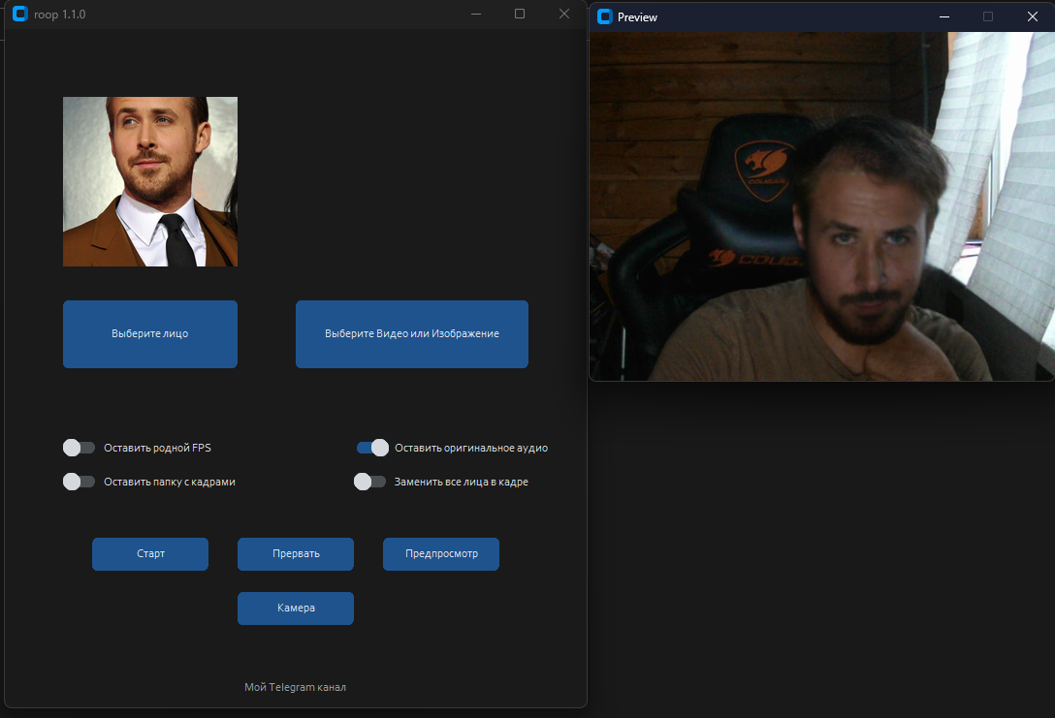Open the 'Предпросмотр' preview
Screen dimensions: 1055x718
click(441, 554)
